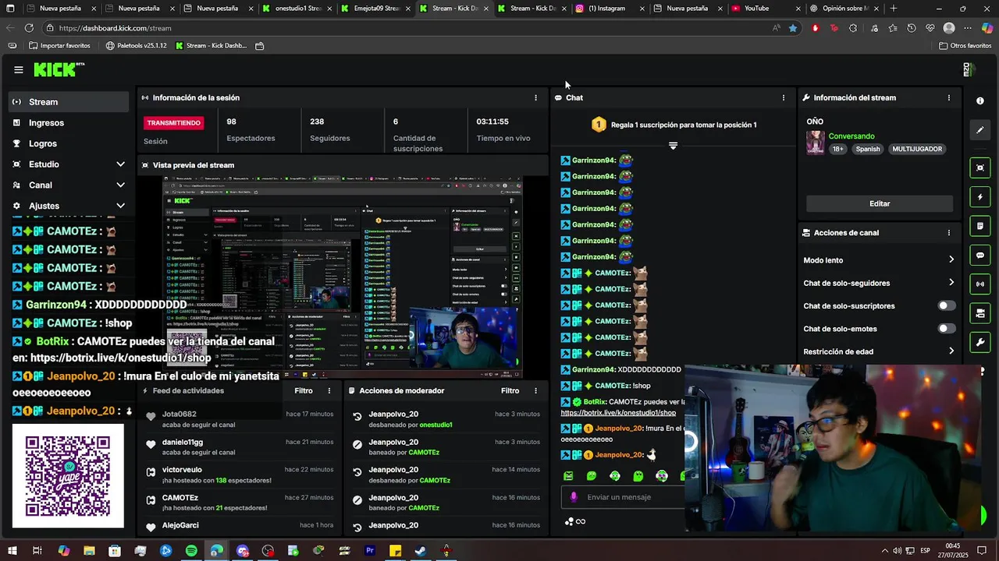Viewport: 999px width, 561px height.
Task: Open File Explorer from the taskbar
Action: pos(89,551)
